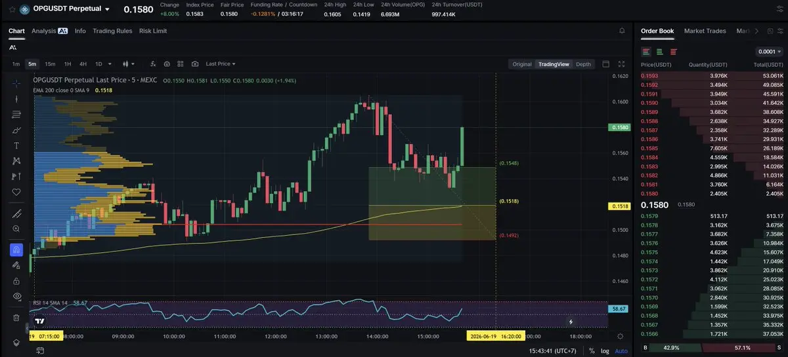This screenshot has width=788, height=357.
Task: Select the Fibonacci lines tool
Action: point(16,115)
